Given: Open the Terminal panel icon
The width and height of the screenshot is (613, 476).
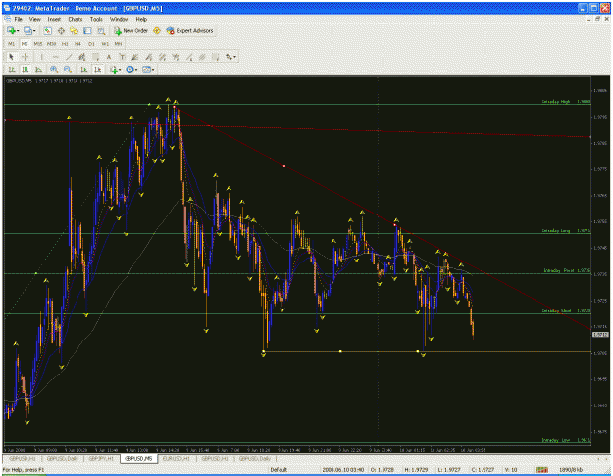Looking at the screenshot, I should tap(87, 30).
